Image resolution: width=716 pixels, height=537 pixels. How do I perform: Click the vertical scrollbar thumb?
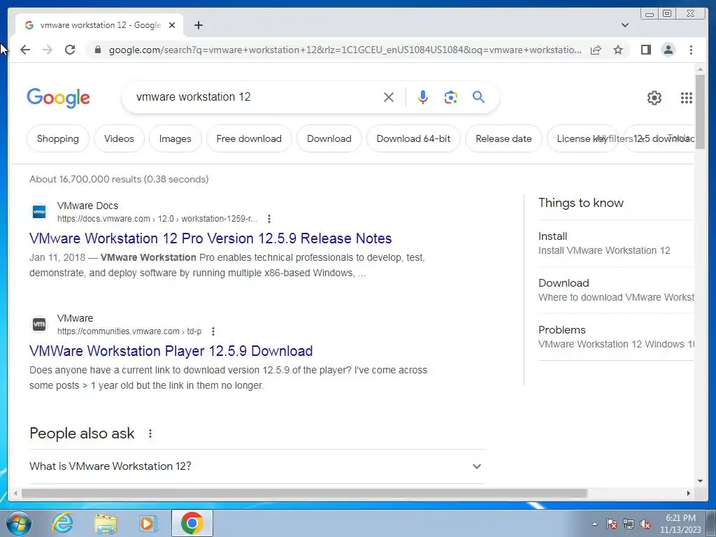(x=700, y=112)
